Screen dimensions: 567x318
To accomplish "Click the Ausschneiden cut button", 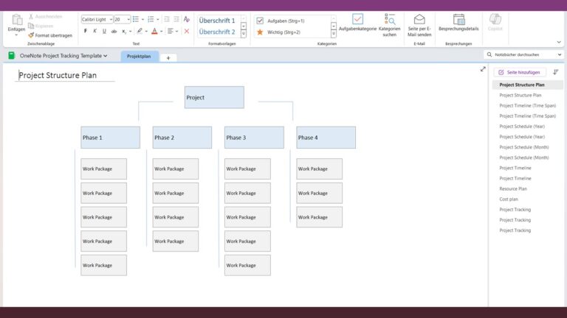I will pos(46,17).
